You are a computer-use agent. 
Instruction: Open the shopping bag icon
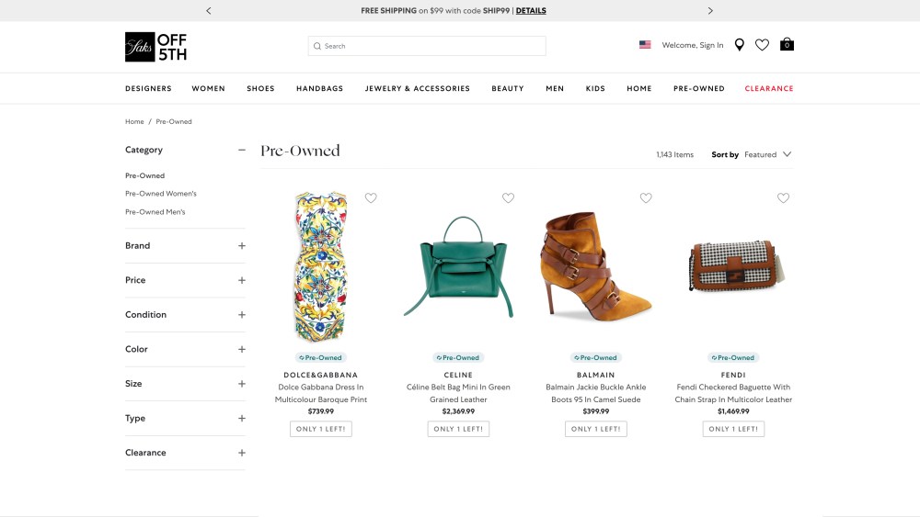[787, 44]
